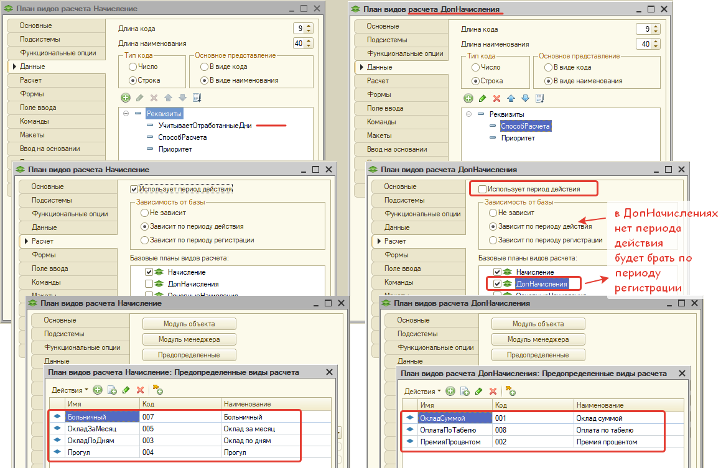Select Приоритет attribute in ДопНачисления tree

coord(518,138)
